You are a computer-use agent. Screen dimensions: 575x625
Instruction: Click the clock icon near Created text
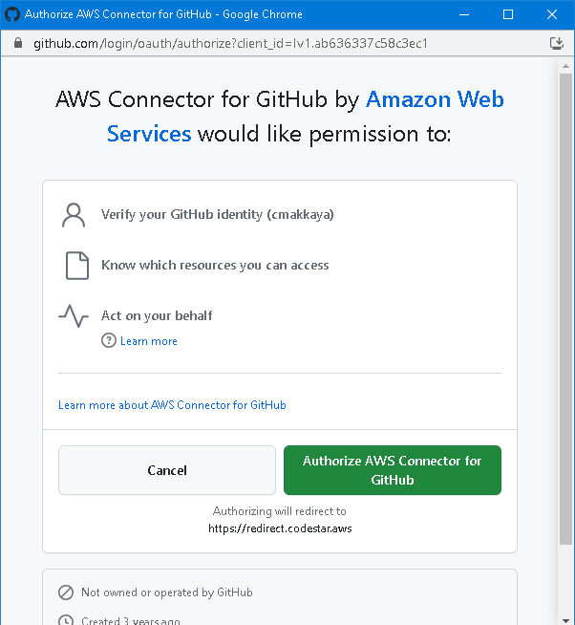(x=66, y=620)
